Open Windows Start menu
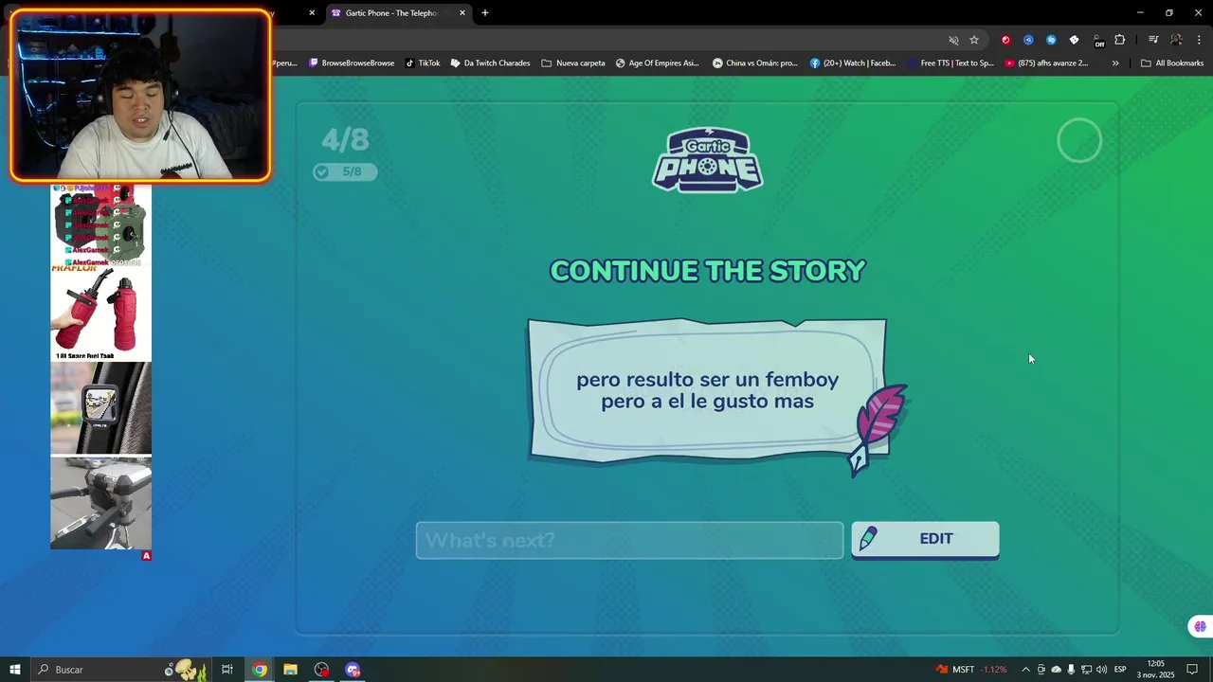Screen dimensions: 1213x682 click(15, 670)
